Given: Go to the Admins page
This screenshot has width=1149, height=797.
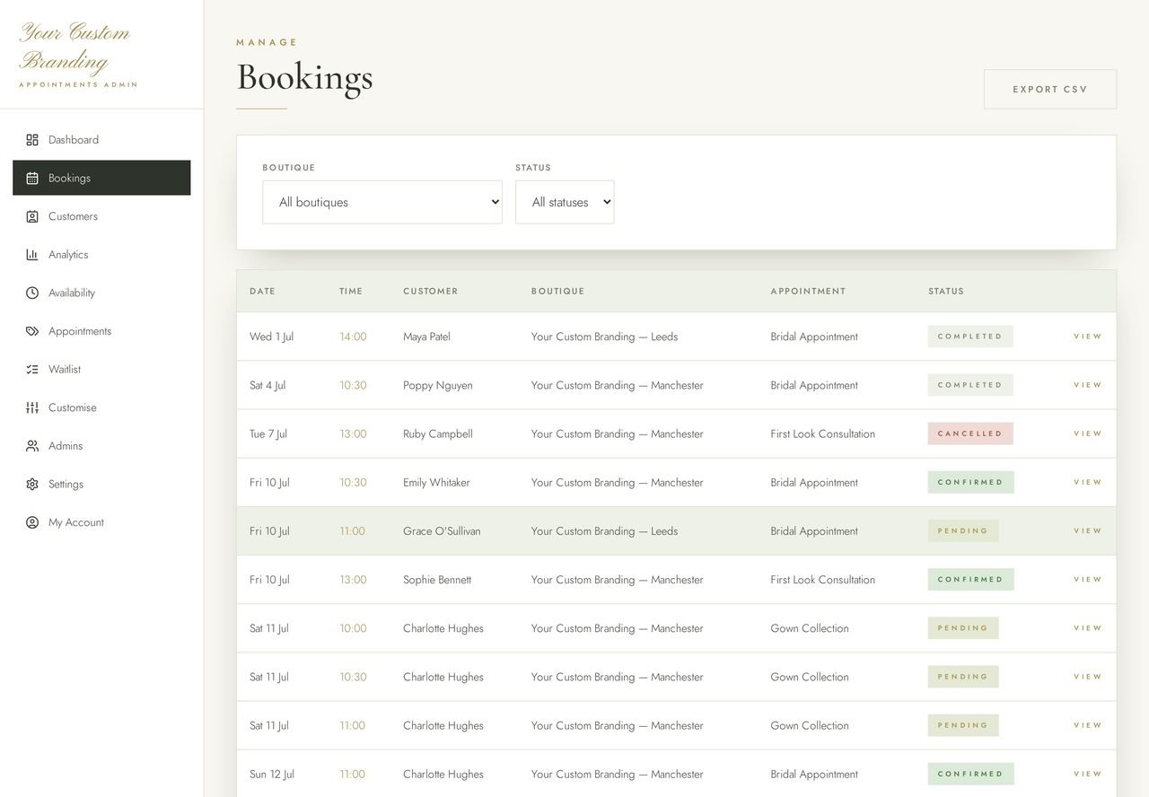Looking at the screenshot, I should tap(101, 446).
